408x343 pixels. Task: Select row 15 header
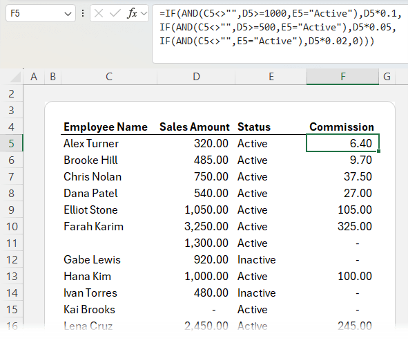(12, 310)
